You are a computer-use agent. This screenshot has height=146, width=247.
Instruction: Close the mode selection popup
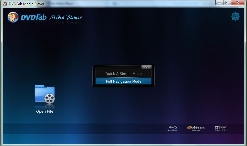pos(146,67)
